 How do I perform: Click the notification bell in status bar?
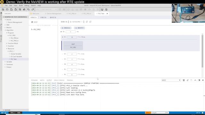click(202, 113)
